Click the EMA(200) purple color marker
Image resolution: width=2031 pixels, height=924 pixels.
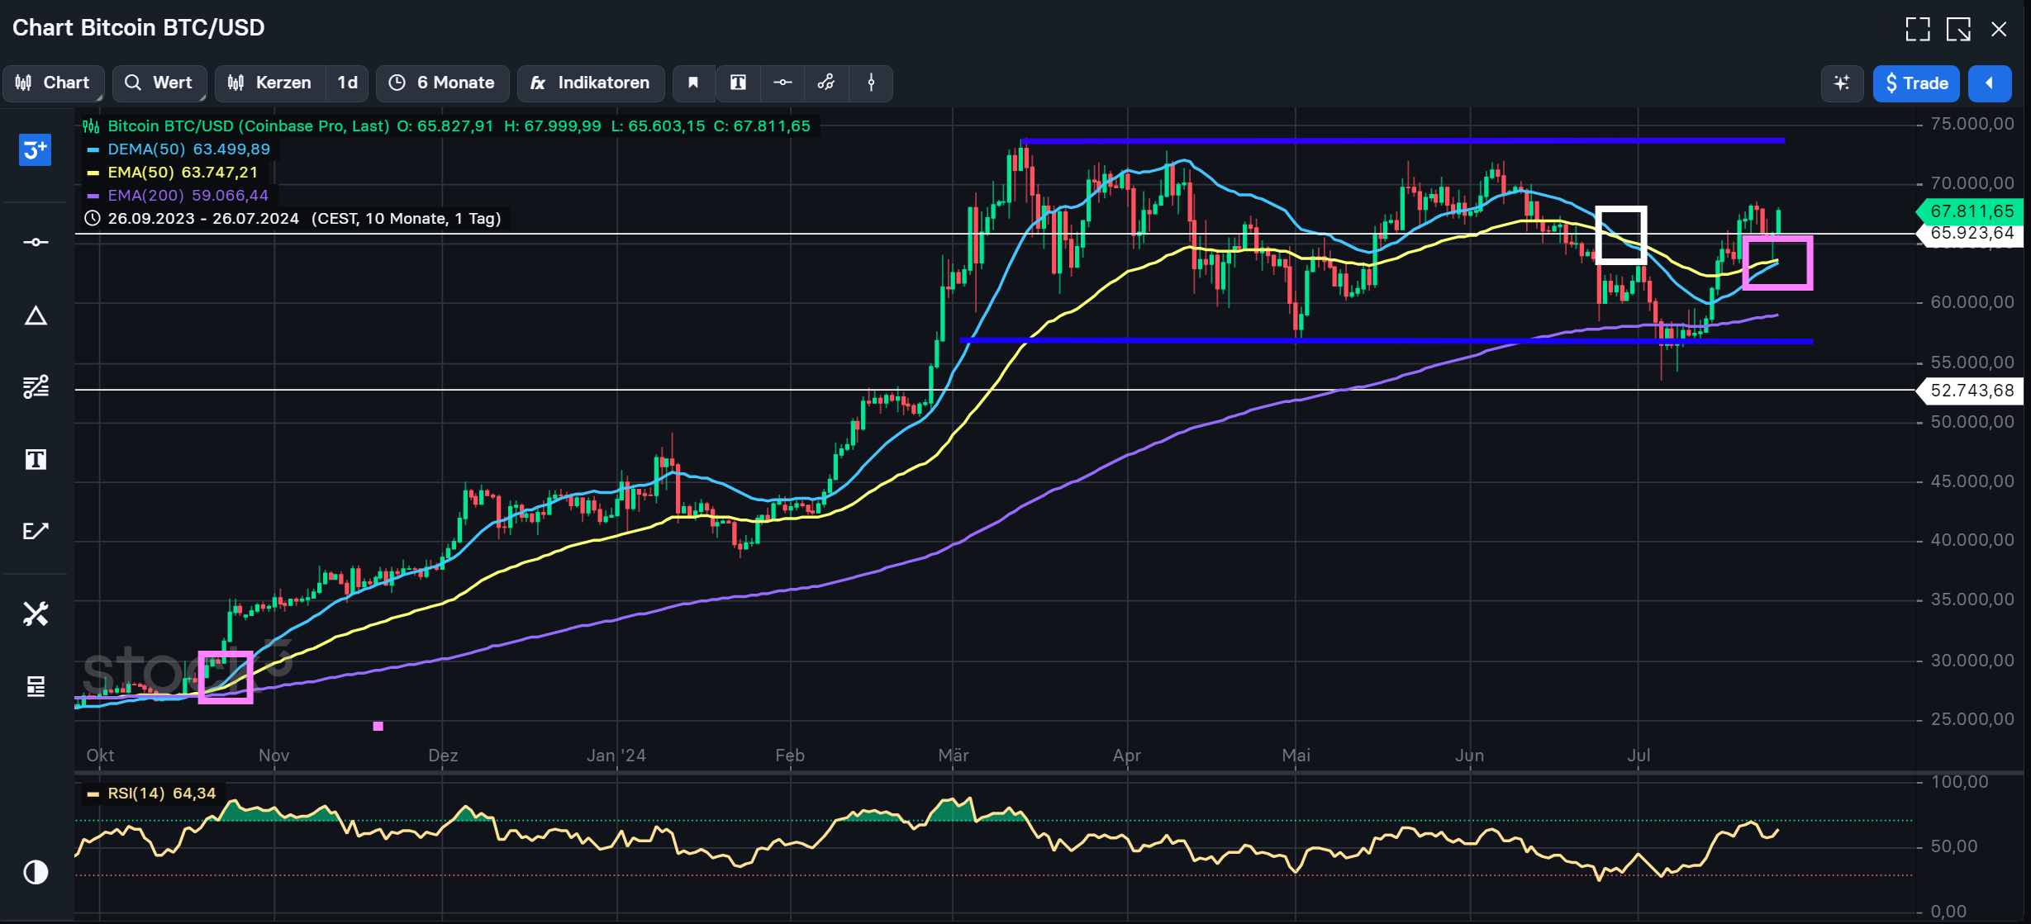(x=93, y=196)
